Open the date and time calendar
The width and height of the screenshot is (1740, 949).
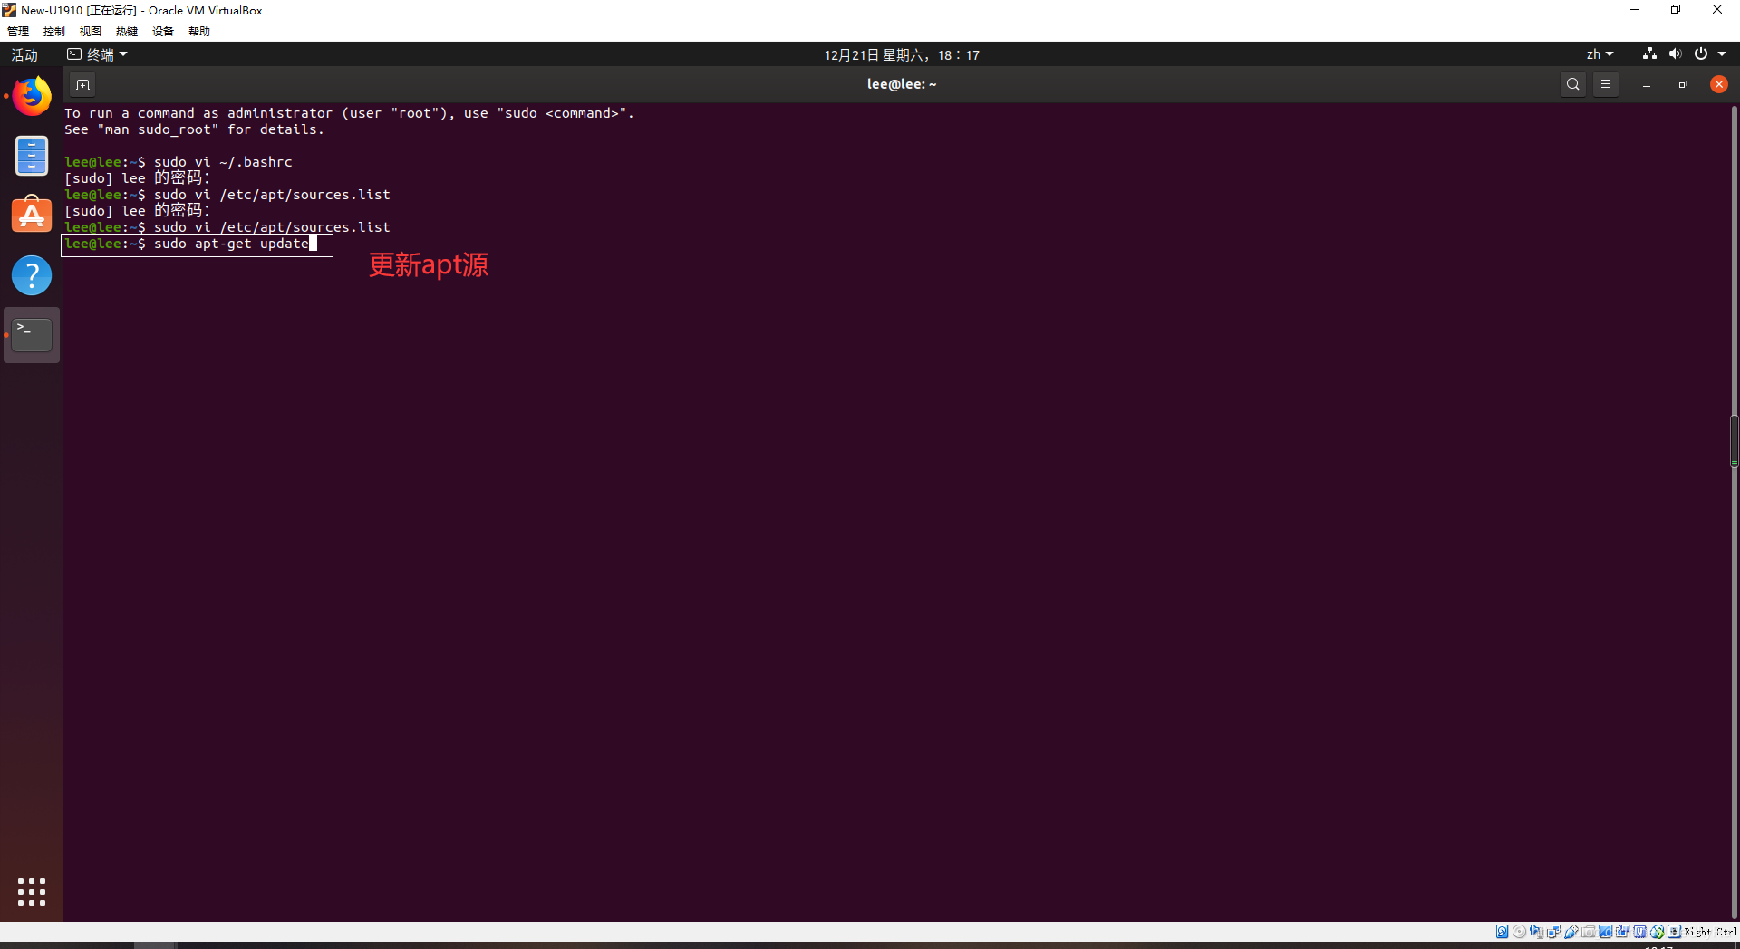pos(902,54)
